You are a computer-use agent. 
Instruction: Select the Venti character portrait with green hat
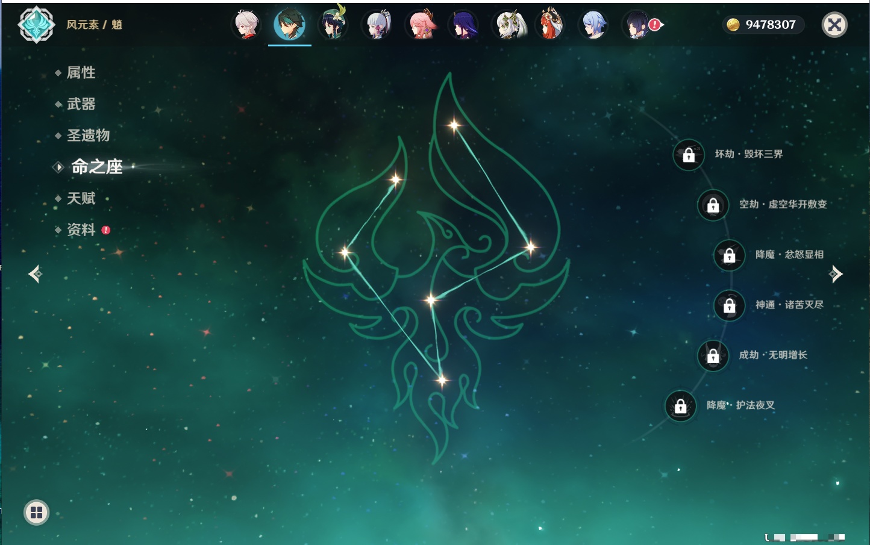pos(333,25)
